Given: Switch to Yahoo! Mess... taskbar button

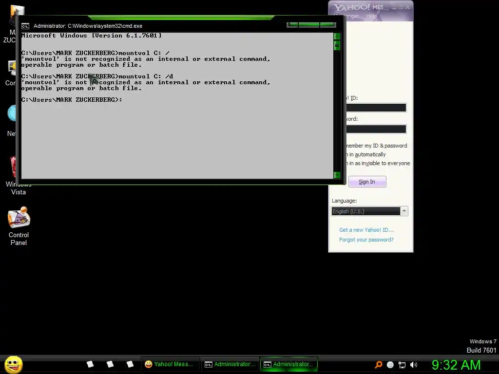Looking at the screenshot, I should click(170, 364).
